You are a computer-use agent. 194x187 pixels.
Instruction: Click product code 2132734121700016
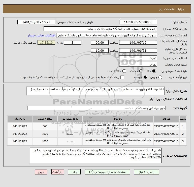click(166, 126)
